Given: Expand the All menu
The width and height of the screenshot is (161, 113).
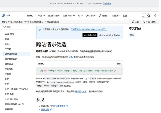Looking at the screenshot, I should [80, 16].
